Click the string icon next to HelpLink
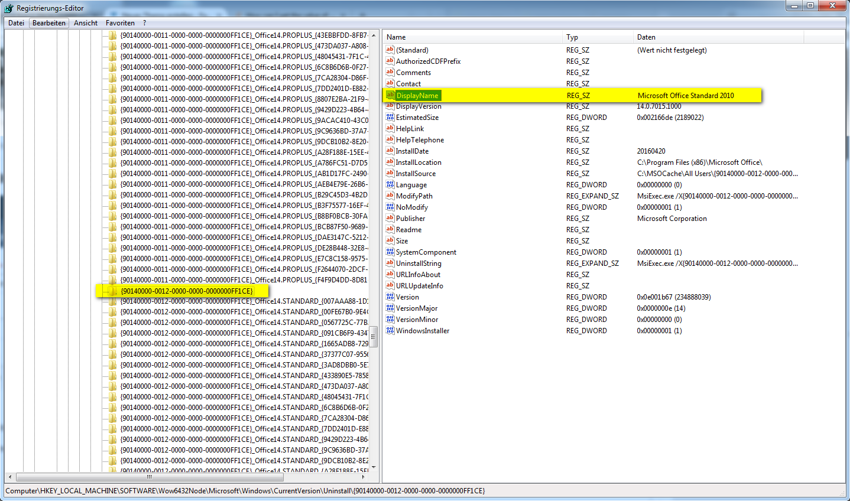 (x=390, y=128)
